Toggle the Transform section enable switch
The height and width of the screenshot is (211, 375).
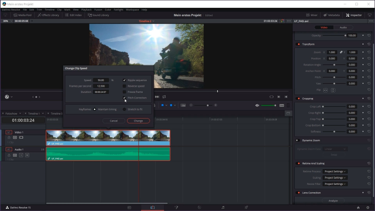(298, 44)
